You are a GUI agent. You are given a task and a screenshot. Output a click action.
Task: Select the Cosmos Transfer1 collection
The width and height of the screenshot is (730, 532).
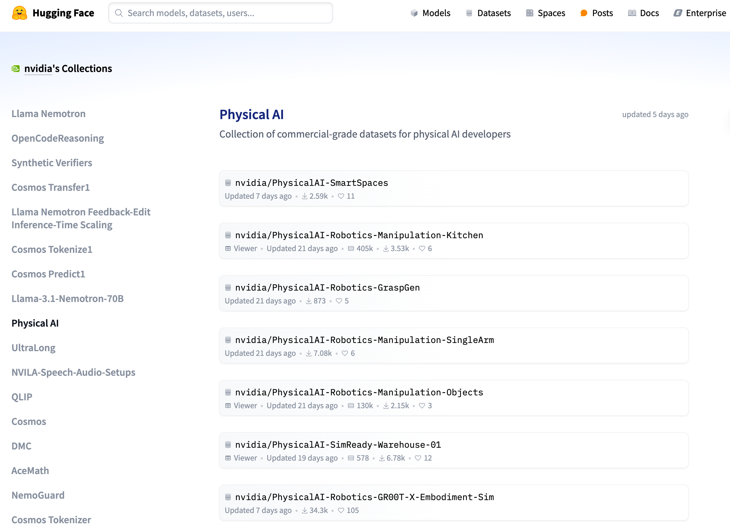pyautogui.click(x=51, y=187)
